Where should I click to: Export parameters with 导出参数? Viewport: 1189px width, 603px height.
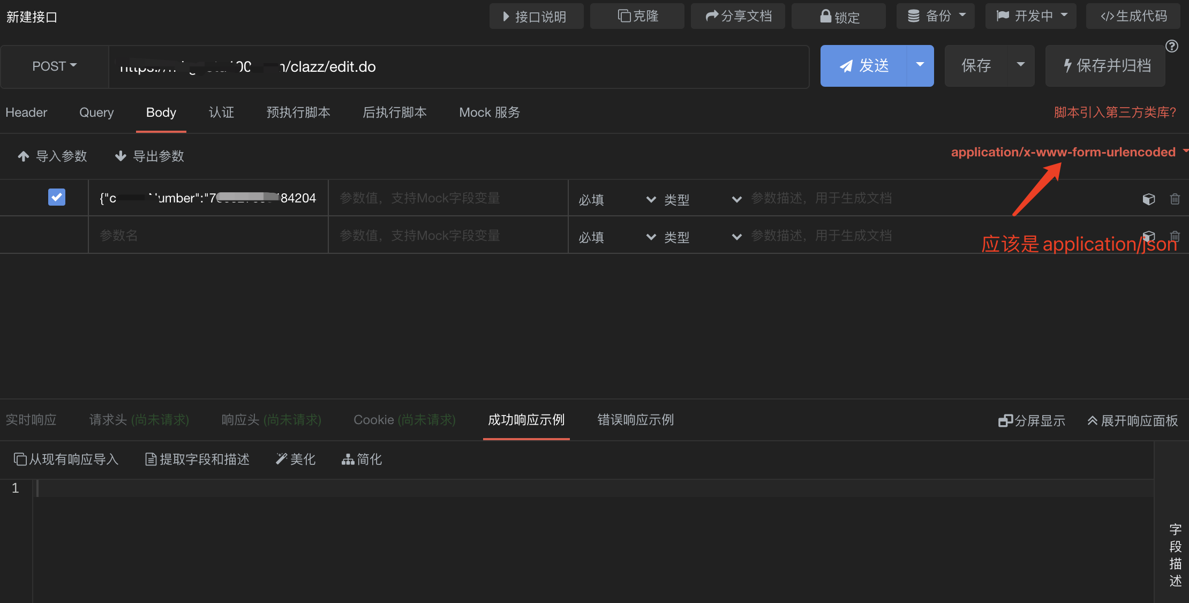149,156
